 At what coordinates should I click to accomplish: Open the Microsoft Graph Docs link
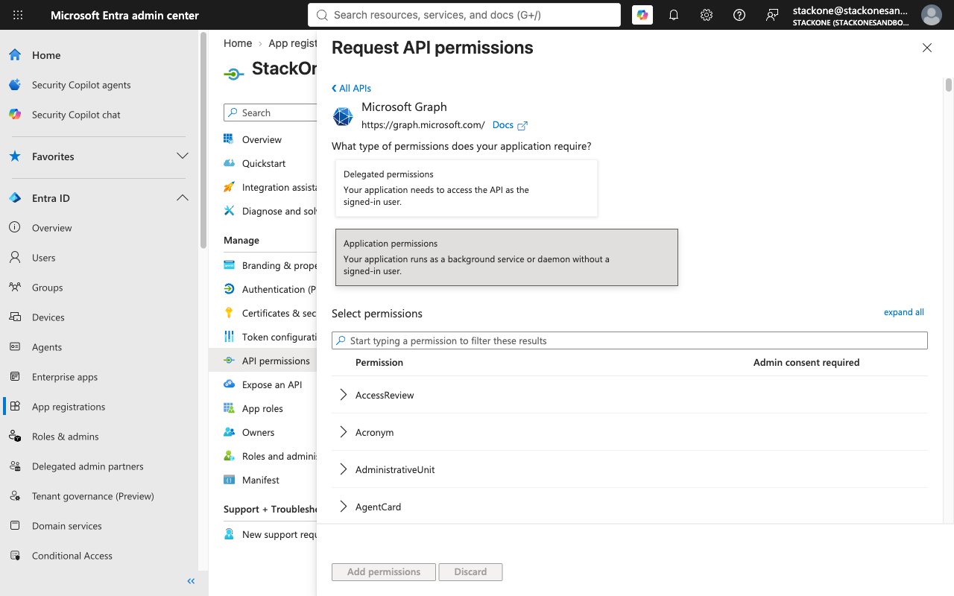(510, 125)
